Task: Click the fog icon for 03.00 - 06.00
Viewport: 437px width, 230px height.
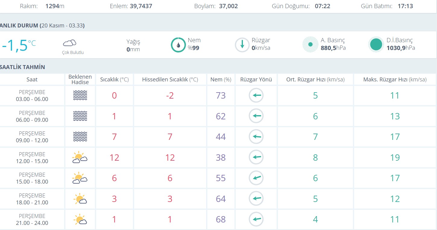Action: coord(80,96)
